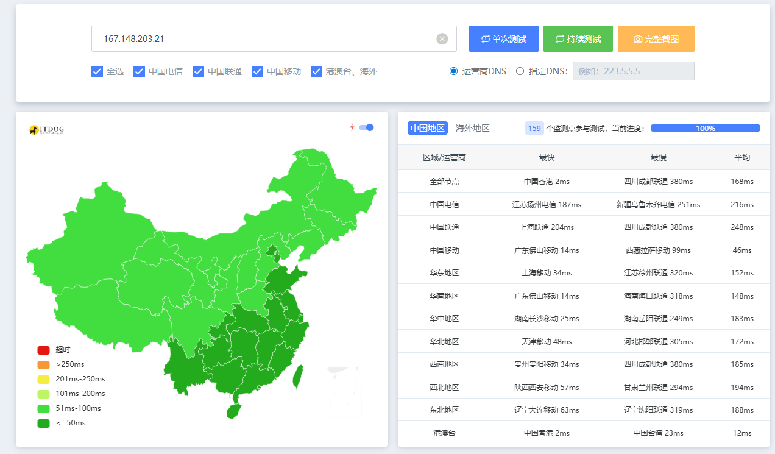Click the 单次测试 button

click(x=503, y=39)
